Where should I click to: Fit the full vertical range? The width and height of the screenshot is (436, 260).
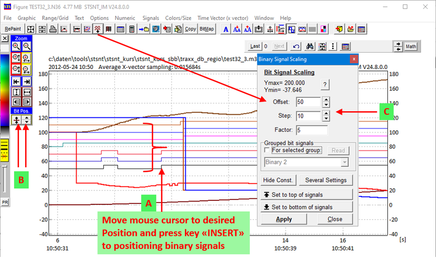(x=17, y=92)
